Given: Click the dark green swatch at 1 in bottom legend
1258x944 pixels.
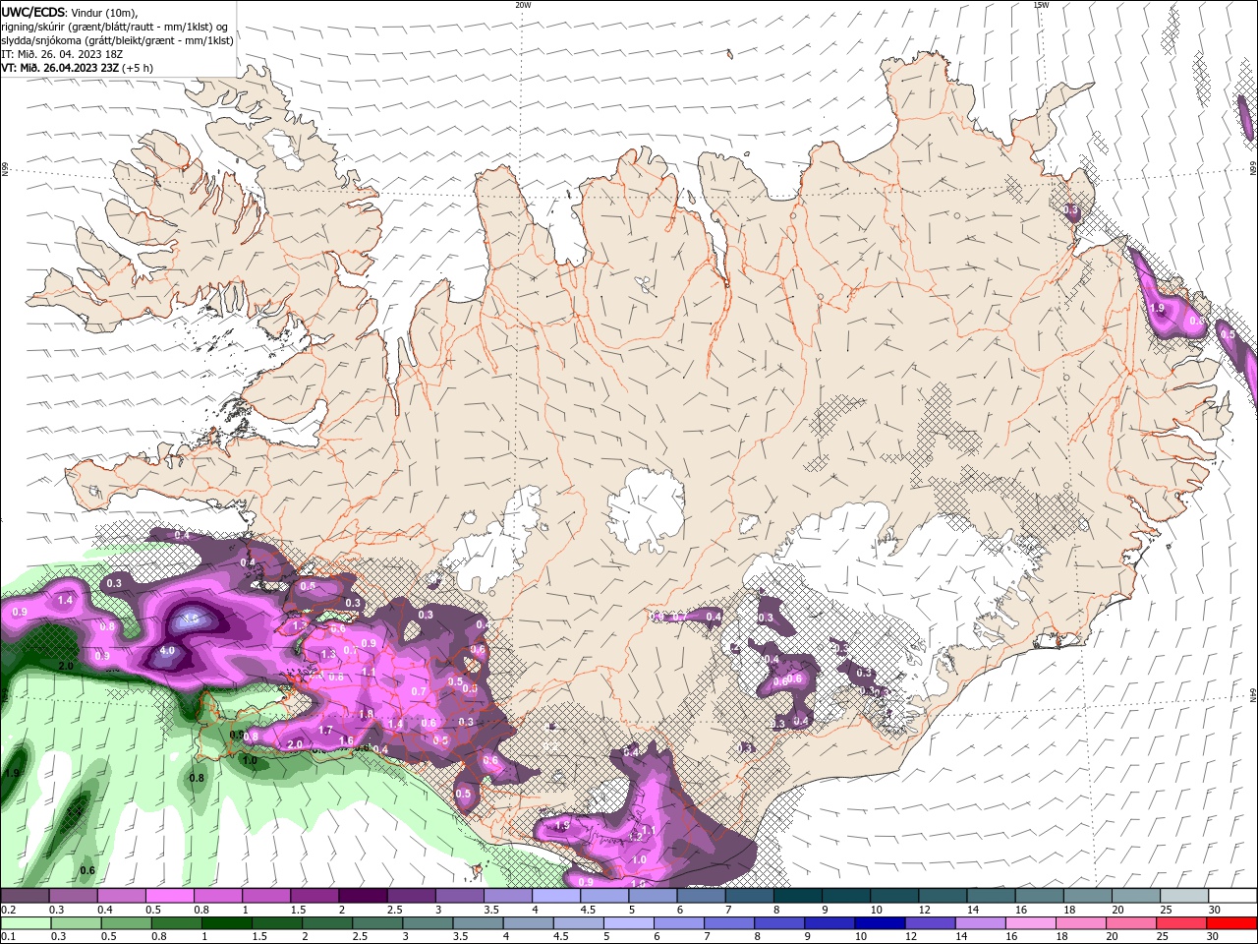Looking at the screenshot, I should pyautogui.click(x=226, y=923).
